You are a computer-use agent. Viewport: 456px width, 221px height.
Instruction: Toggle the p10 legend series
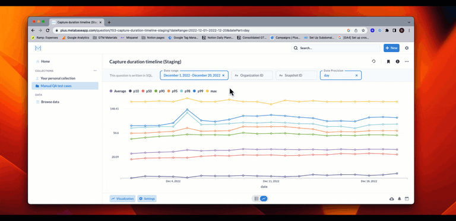[134, 91]
